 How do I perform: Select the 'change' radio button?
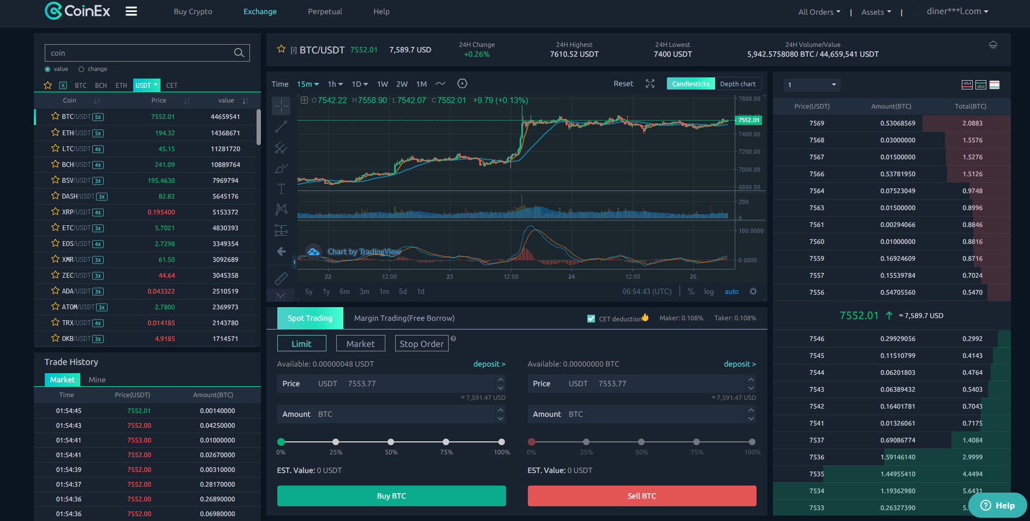pos(81,69)
